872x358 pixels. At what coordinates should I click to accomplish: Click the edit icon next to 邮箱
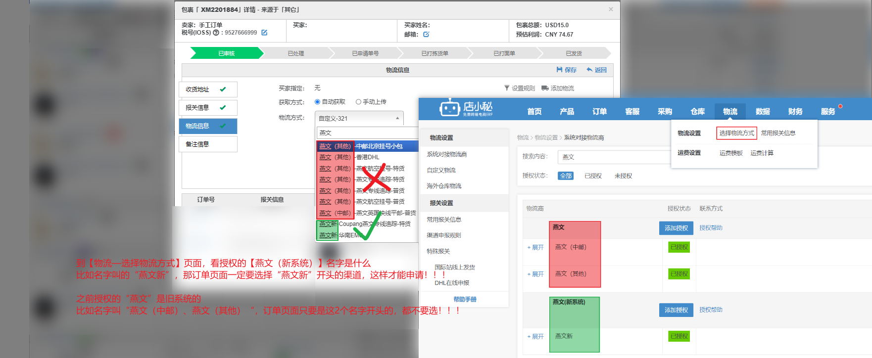(426, 35)
